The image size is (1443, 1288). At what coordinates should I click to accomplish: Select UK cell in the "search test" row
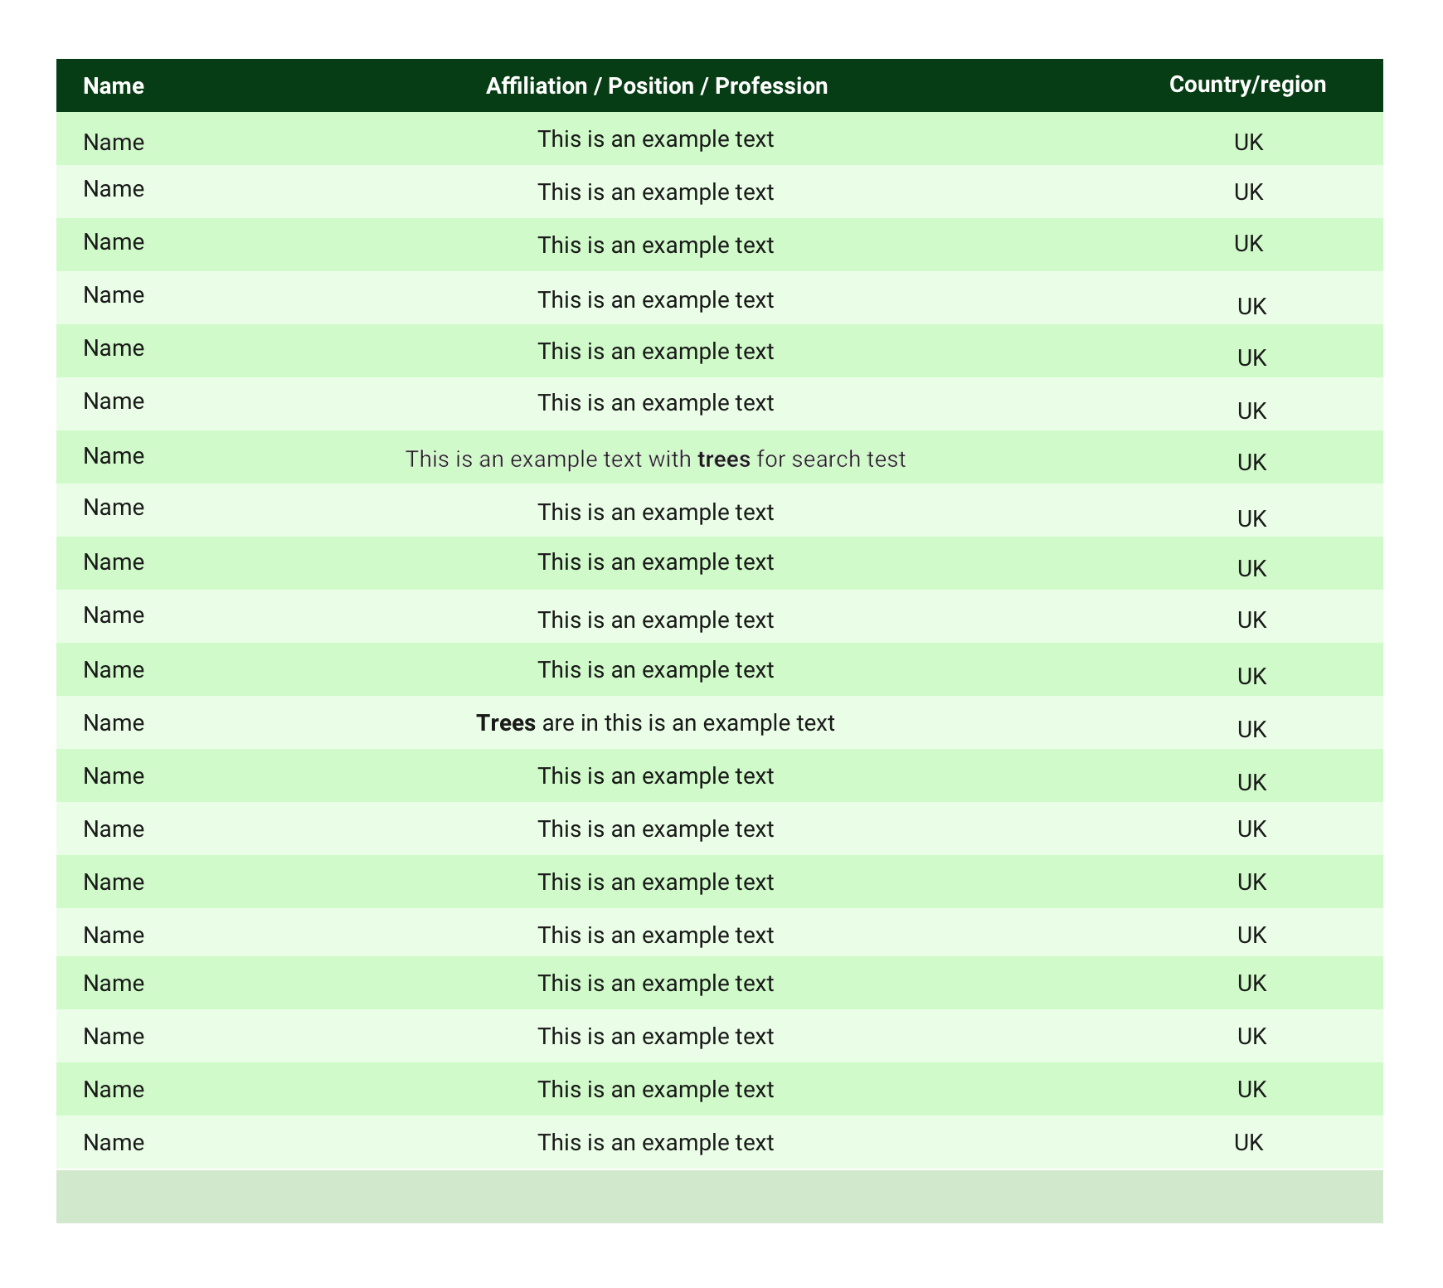point(1251,463)
